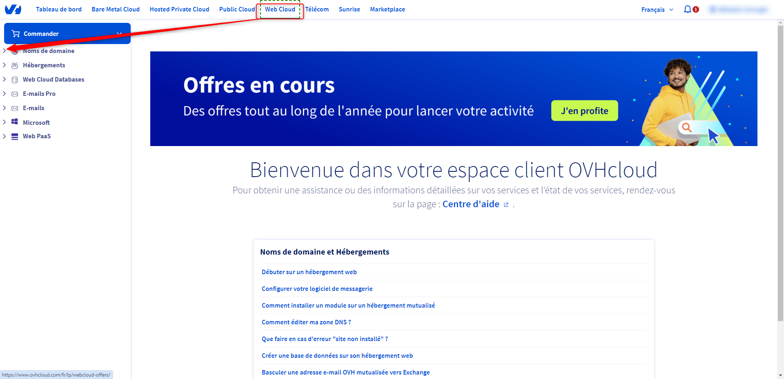The width and height of the screenshot is (784, 379).
Task: Expand the Microsoft chevron
Action: click(x=4, y=122)
